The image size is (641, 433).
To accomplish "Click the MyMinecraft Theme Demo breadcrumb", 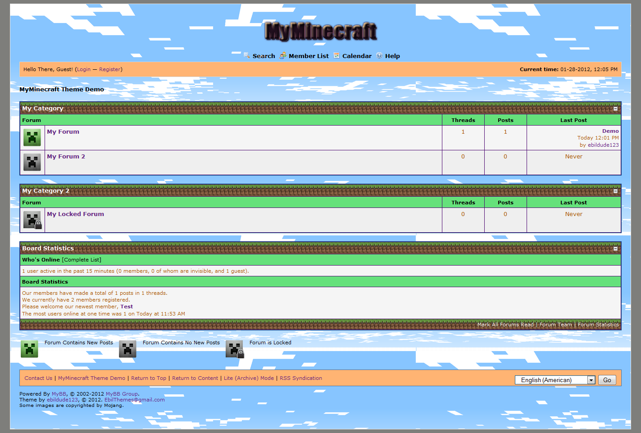I will (62, 90).
